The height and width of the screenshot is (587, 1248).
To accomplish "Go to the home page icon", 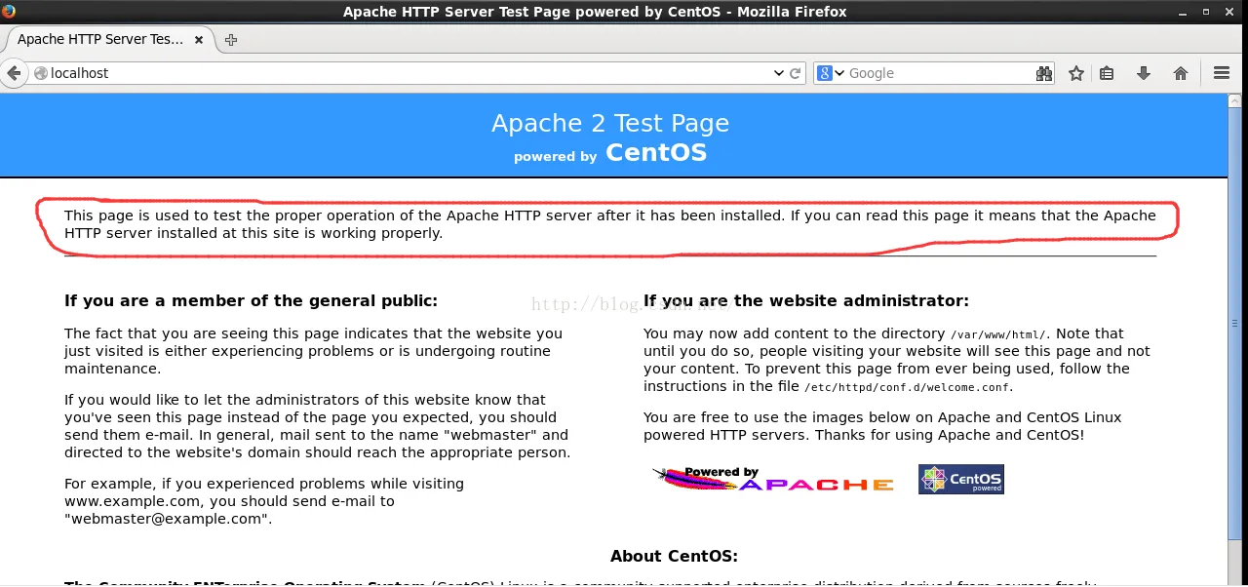I will [x=1180, y=73].
